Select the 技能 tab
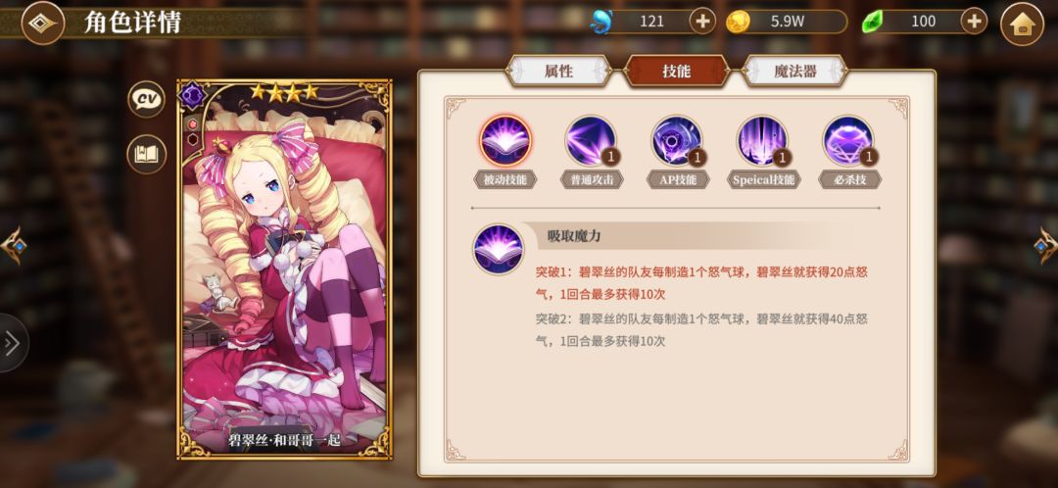This screenshot has width=1058, height=488. [677, 71]
